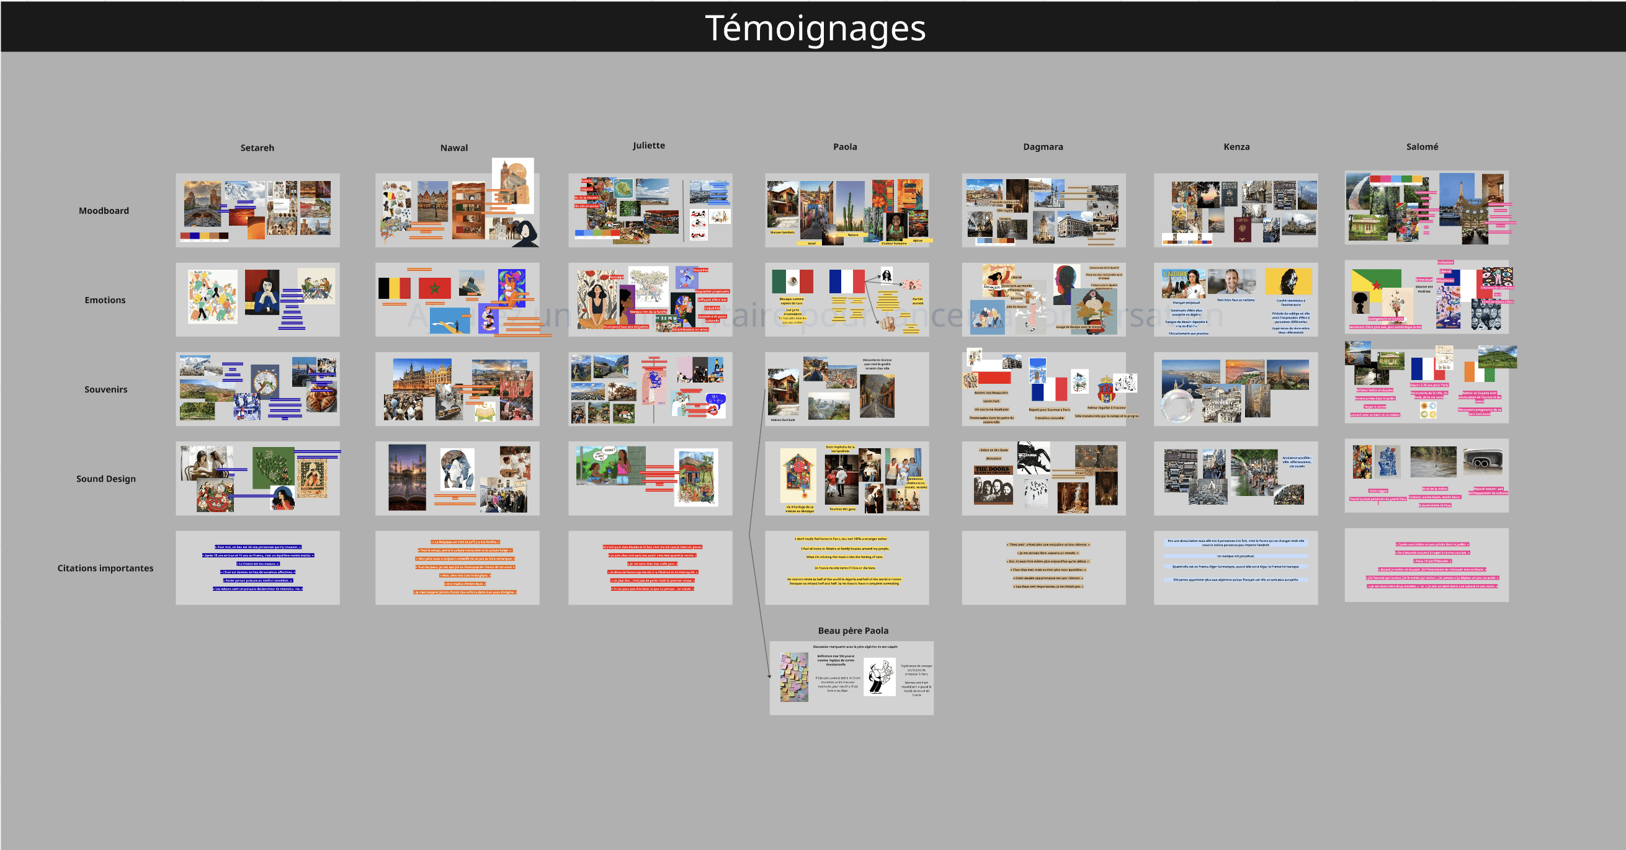Image resolution: width=1626 pixels, height=850 pixels.
Task: Select the Salomé column heading
Action: (1421, 146)
